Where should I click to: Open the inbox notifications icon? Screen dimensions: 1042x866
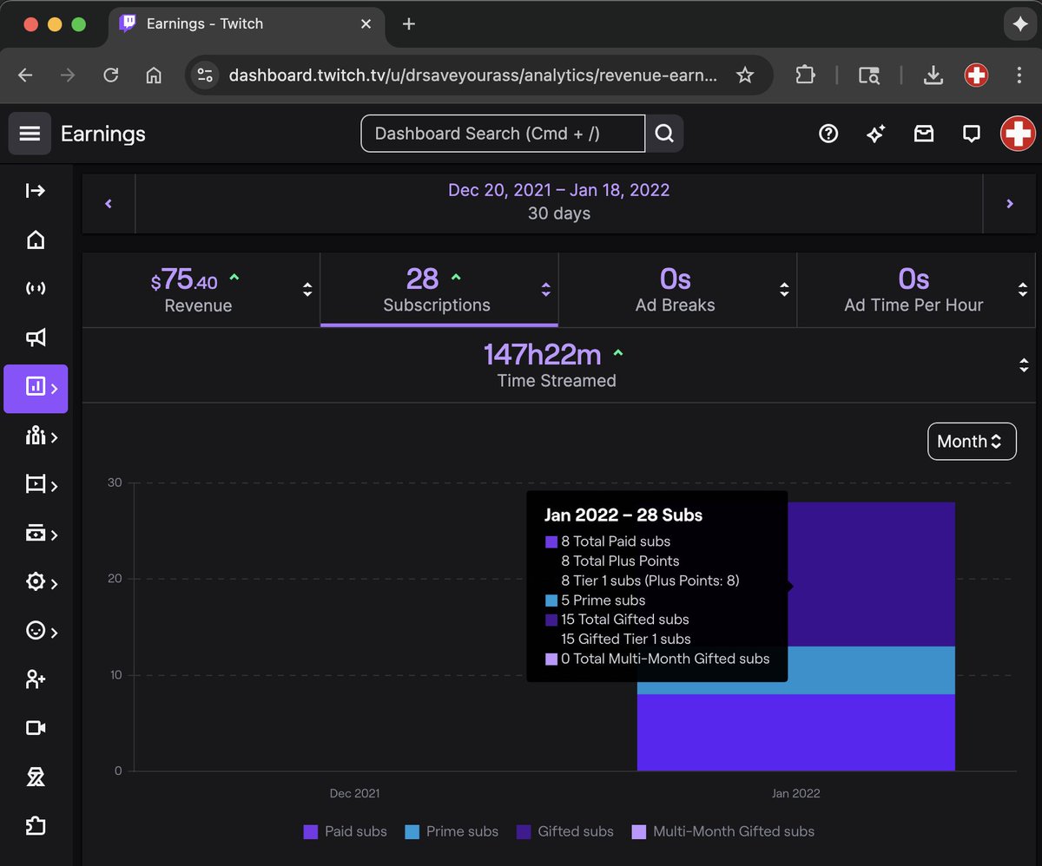tap(924, 134)
